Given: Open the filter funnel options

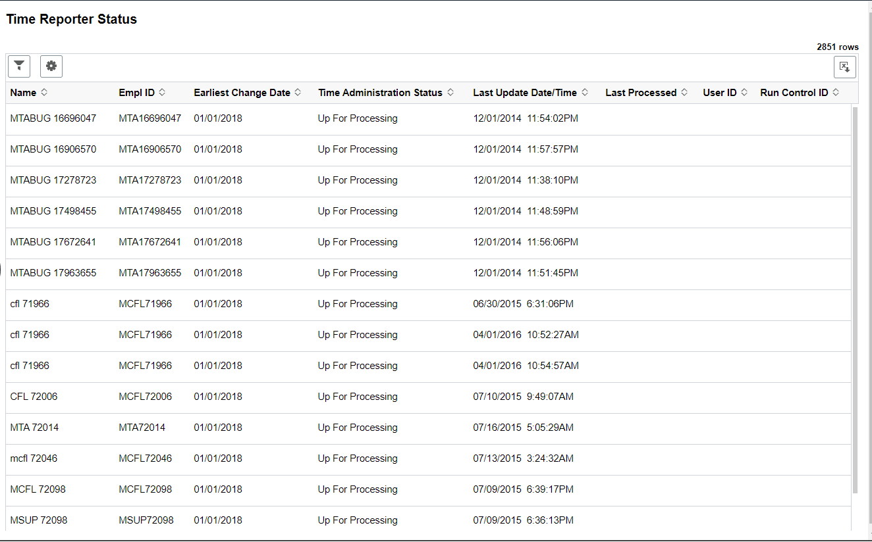Looking at the screenshot, I should click(x=18, y=66).
